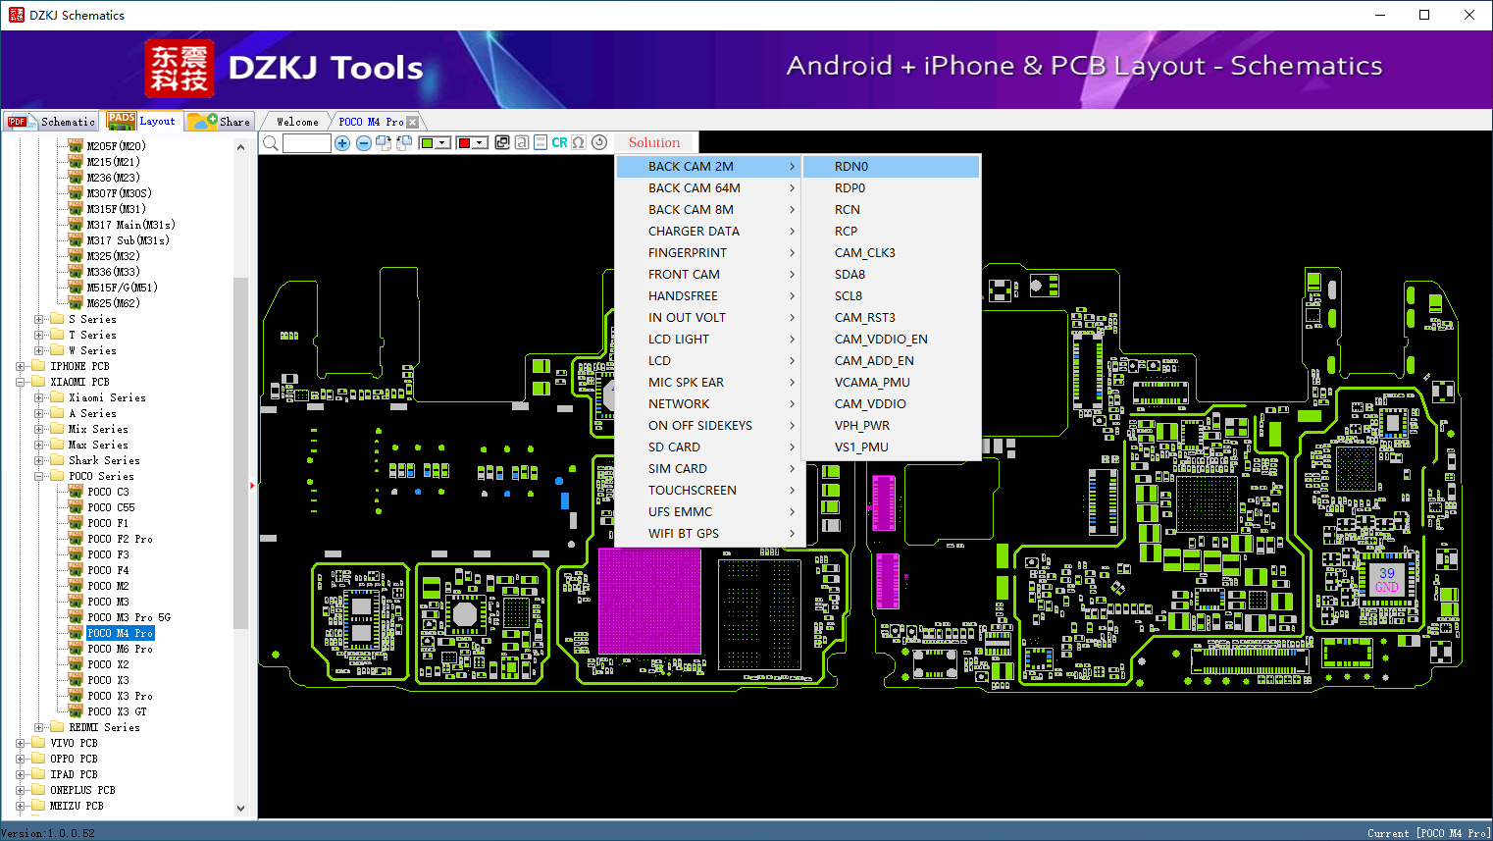This screenshot has width=1493, height=841.
Task: Select RDN0 in the submenu
Action: pyautogui.click(x=891, y=167)
